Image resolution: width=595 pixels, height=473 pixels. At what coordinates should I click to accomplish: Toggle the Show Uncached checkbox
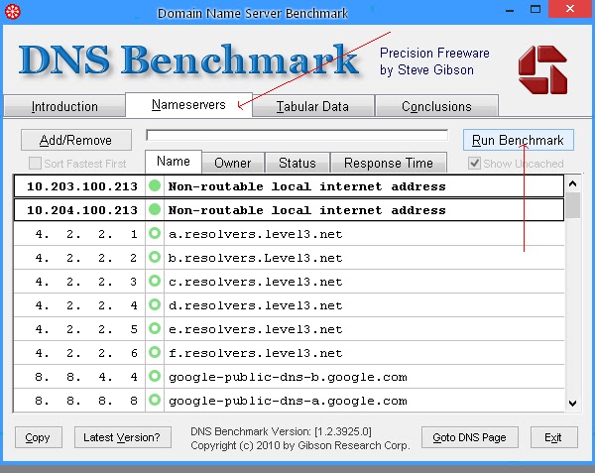[474, 164]
